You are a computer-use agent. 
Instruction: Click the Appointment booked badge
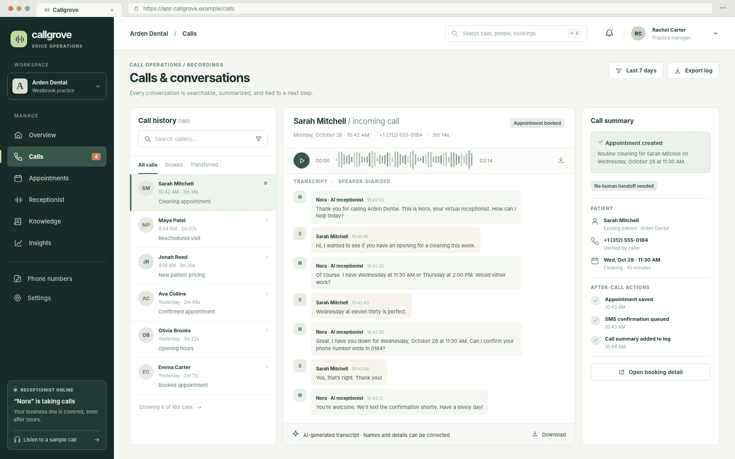tap(537, 123)
